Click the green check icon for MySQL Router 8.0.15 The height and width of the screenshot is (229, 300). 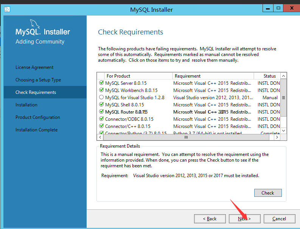click(101, 112)
